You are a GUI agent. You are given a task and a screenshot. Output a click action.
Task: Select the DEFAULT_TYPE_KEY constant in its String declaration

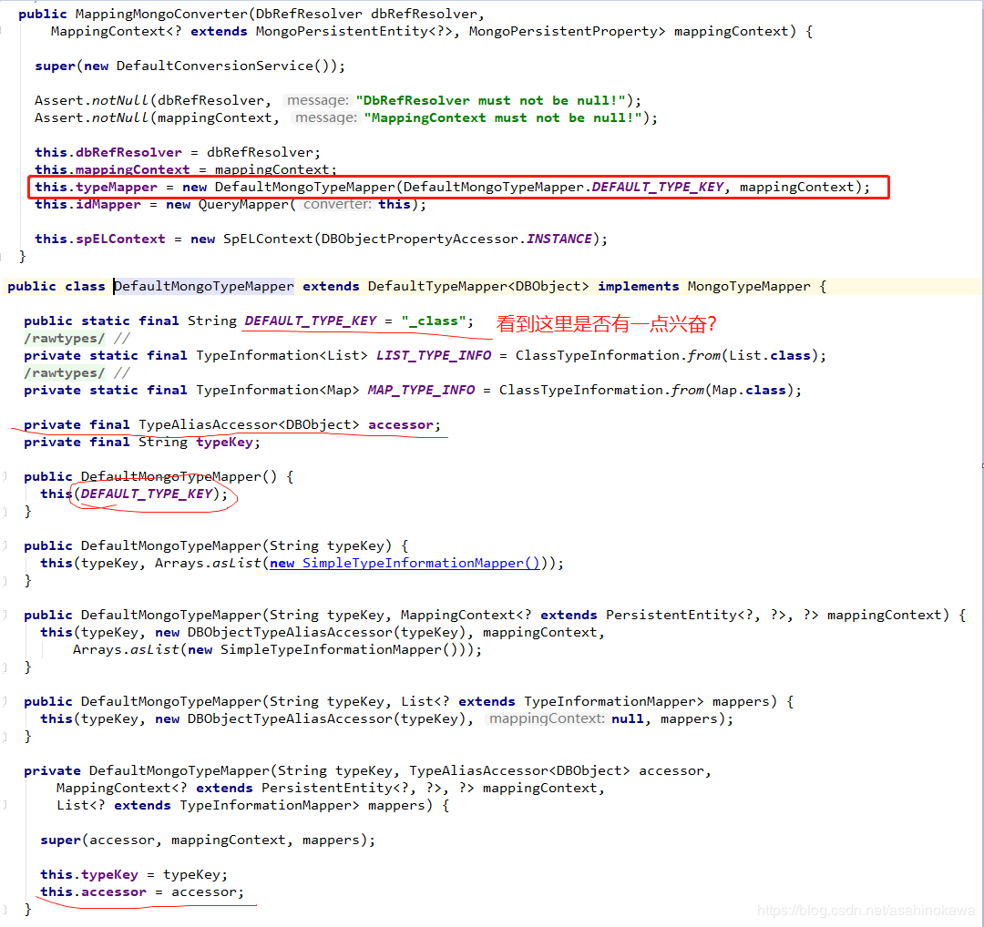tap(311, 321)
